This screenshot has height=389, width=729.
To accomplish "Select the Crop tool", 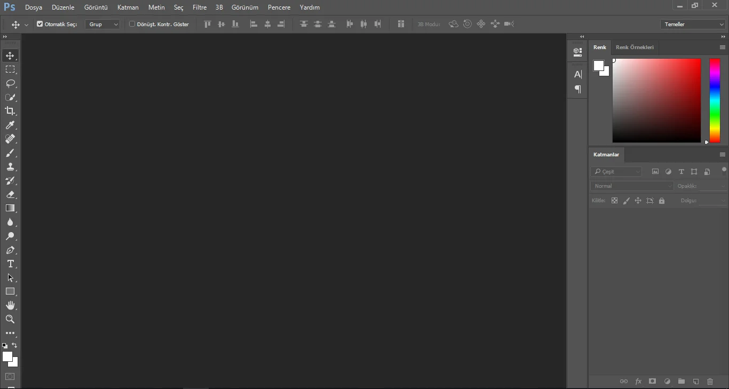I will pos(10,111).
